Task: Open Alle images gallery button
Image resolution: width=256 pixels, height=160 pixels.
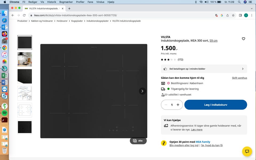Action: 138,141
